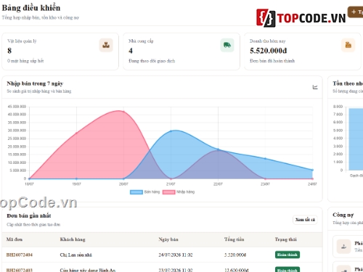The image size is (363, 272).
Task: Click the brown add button at top right
Action: (356, 12)
